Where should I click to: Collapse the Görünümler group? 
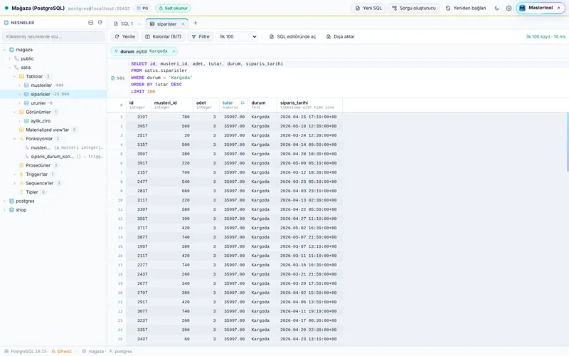coord(14,112)
